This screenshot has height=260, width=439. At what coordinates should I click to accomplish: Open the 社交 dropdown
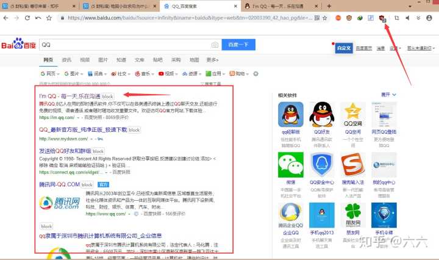(x=121, y=74)
